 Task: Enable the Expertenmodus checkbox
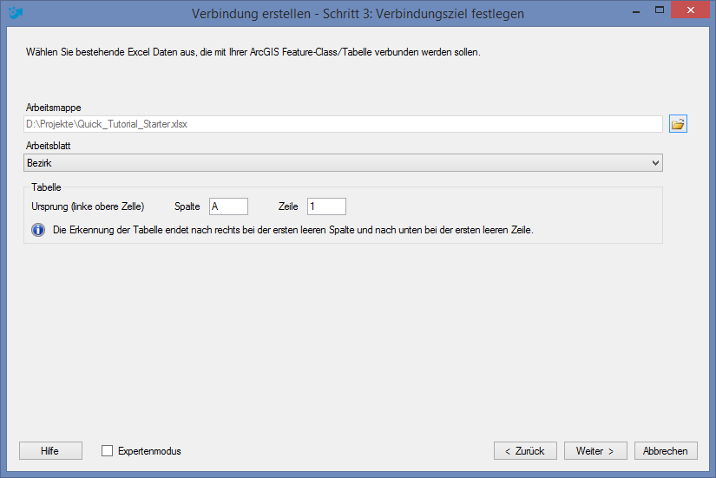(107, 450)
